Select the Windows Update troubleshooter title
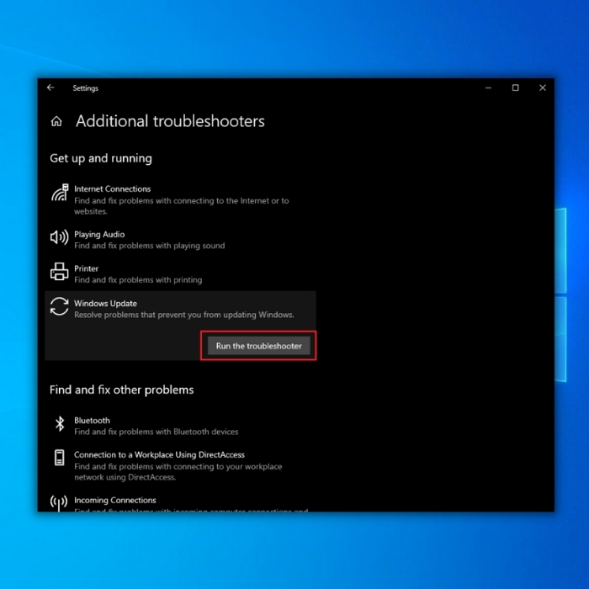589x589 pixels. click(x=105, y=303)
